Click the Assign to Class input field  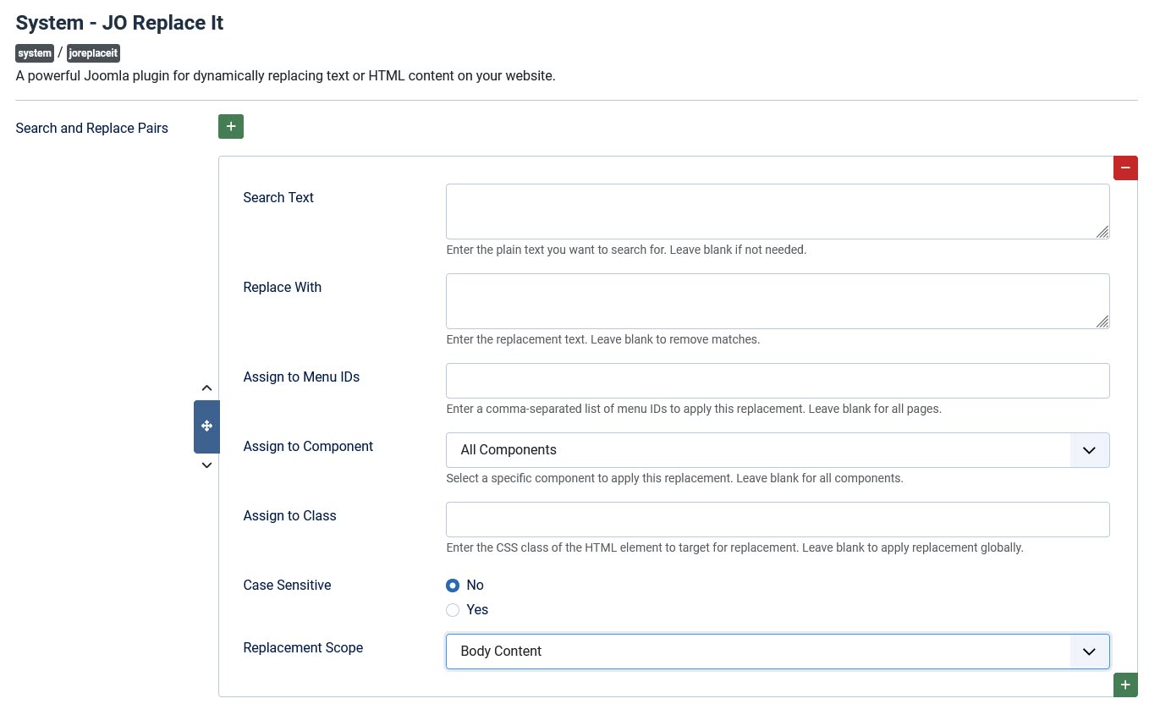[777, 520]
